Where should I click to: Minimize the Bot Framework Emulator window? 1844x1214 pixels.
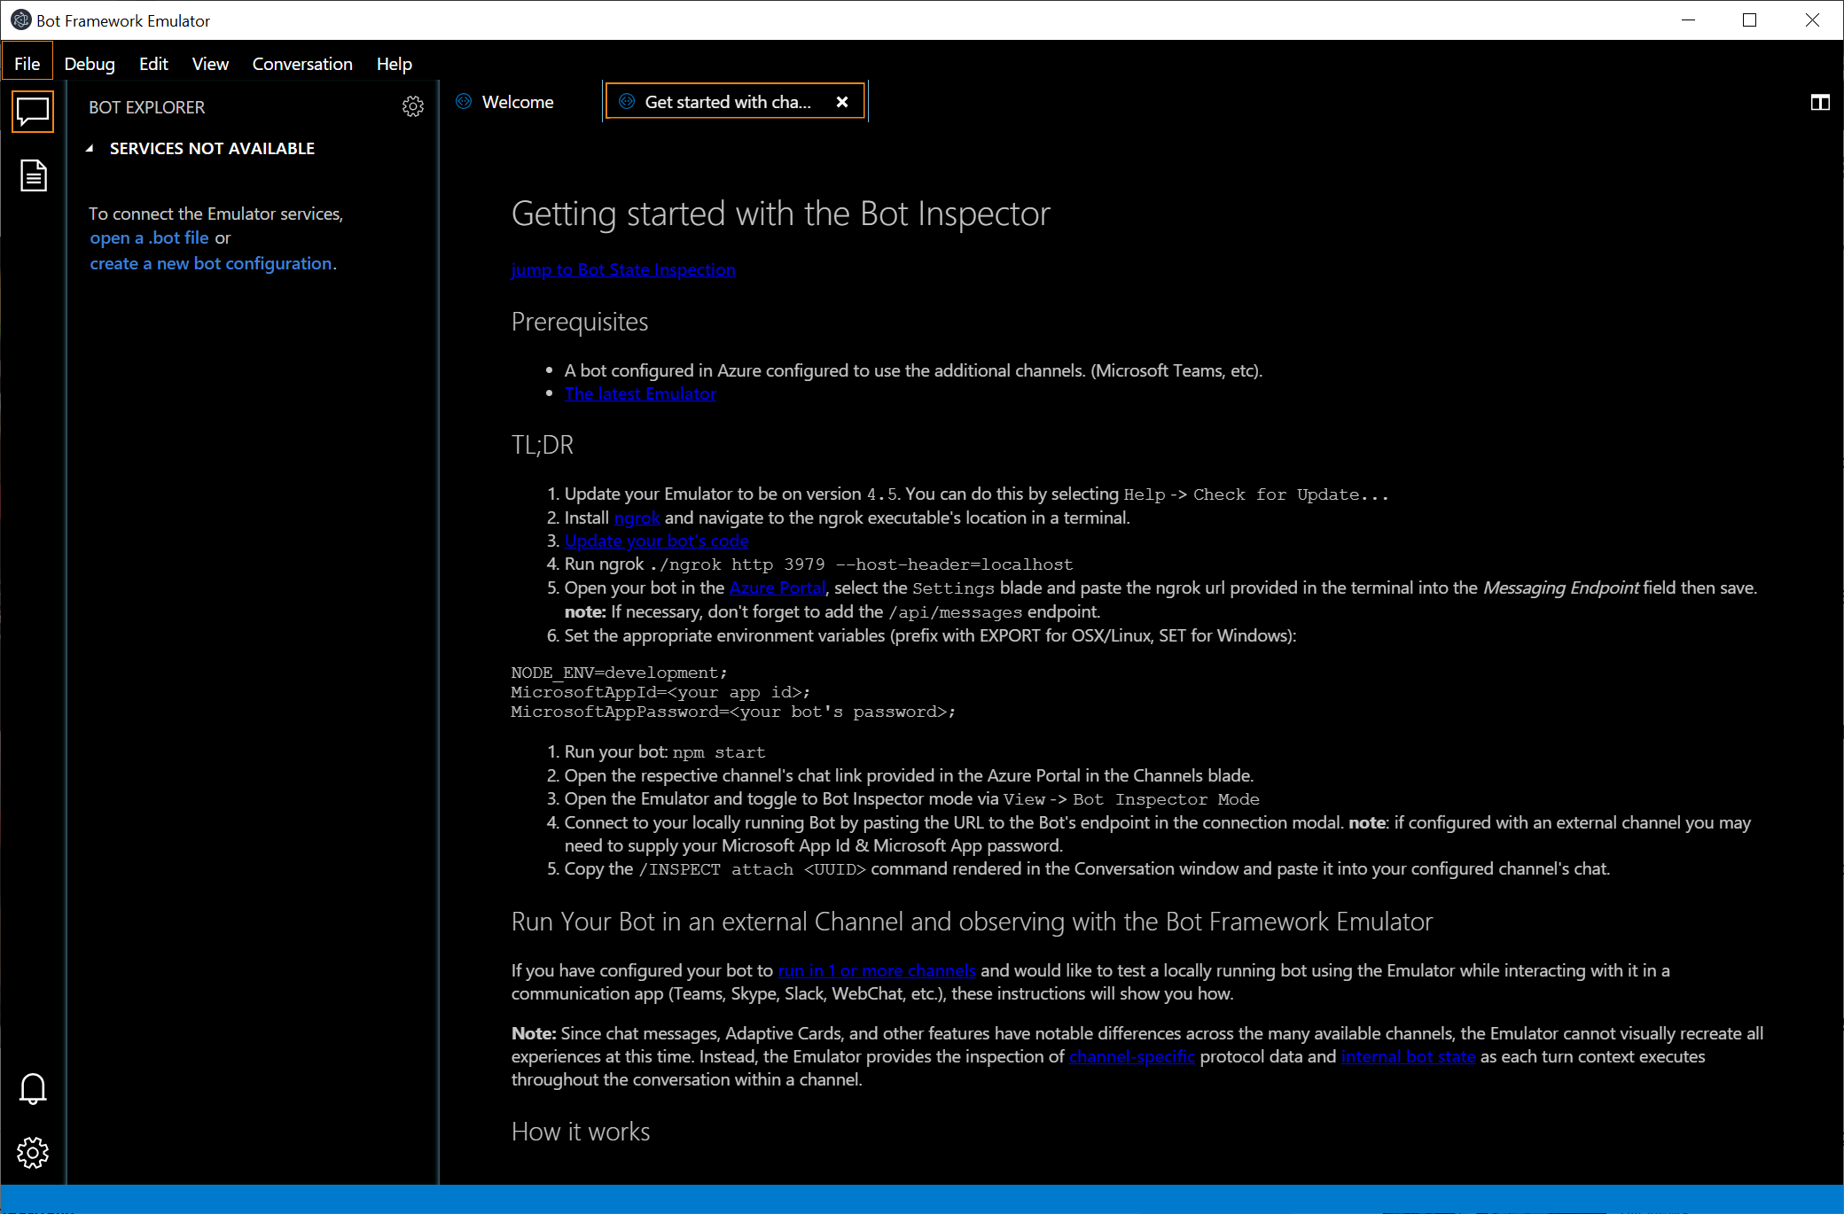point(1688,19)
